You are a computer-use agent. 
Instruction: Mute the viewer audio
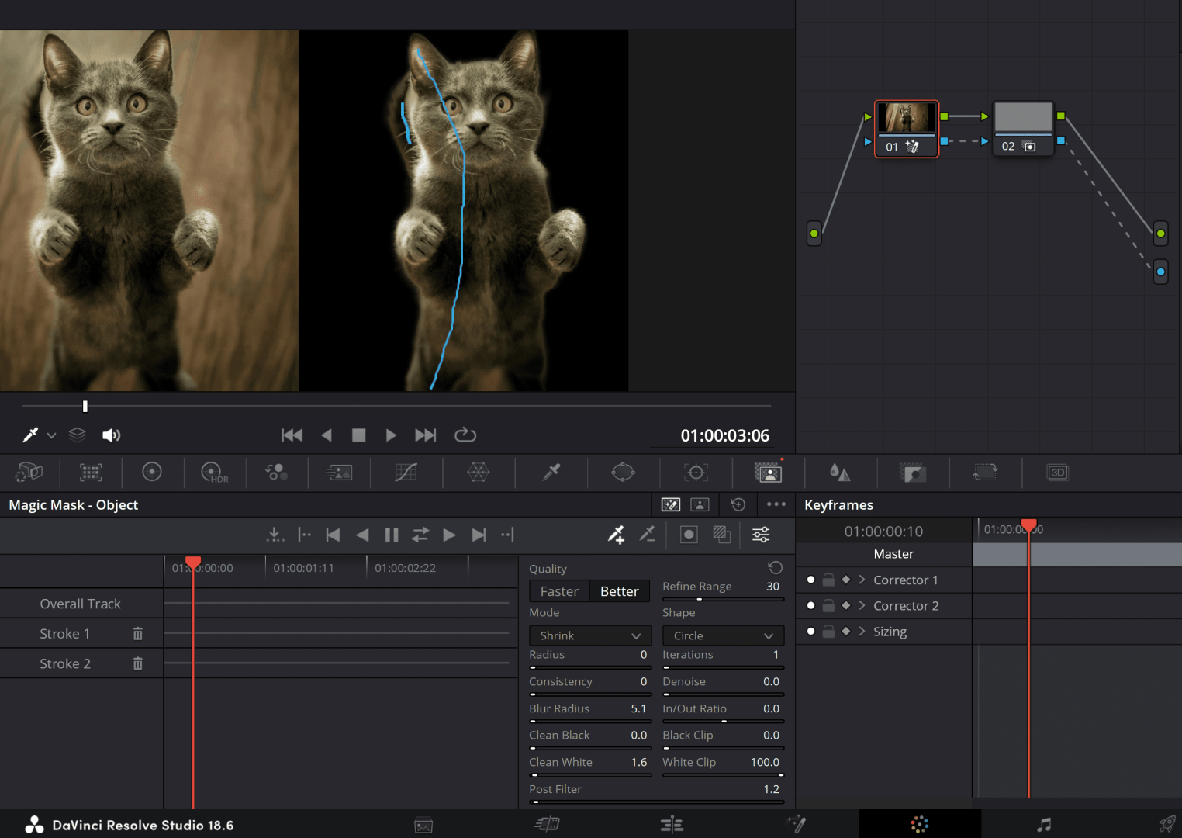click(112, 435)
